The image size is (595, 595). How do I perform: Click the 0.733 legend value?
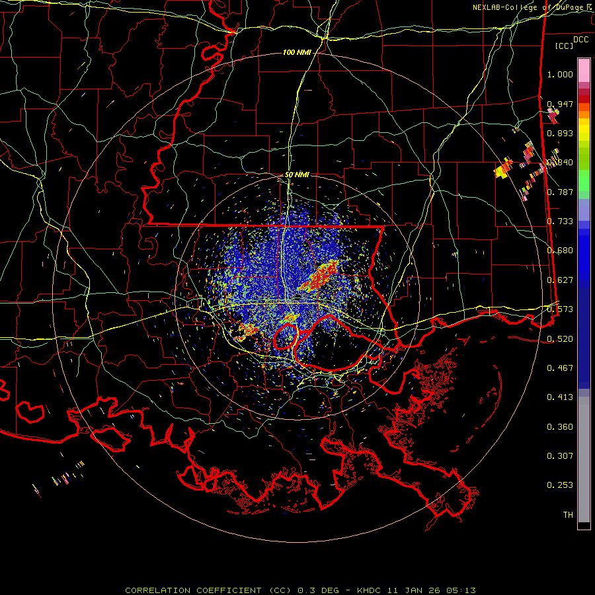[560, 221]
